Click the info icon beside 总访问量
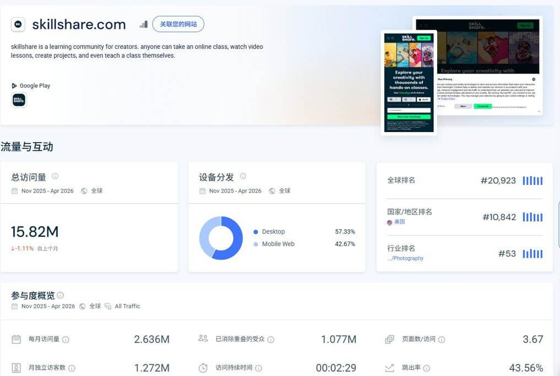The image size is (560, 376). [55, 176]
